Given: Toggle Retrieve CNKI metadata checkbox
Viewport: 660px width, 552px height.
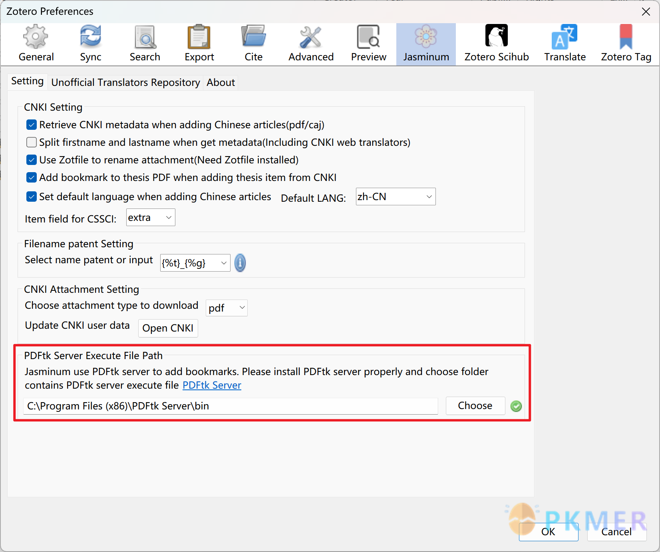Looking at the screenshot, I should pyautogui.click(x=32, y=125).
